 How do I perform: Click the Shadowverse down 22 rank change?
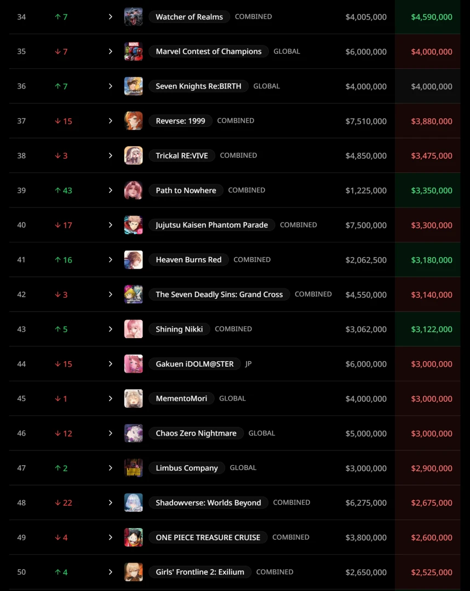[x=64, y=503]
